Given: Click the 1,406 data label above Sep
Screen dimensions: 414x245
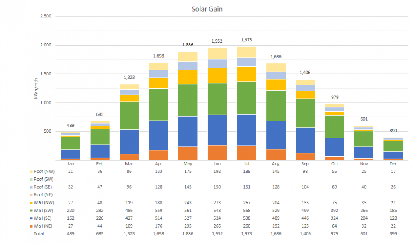Looking at the screenshot, I should tap(305, 73).
